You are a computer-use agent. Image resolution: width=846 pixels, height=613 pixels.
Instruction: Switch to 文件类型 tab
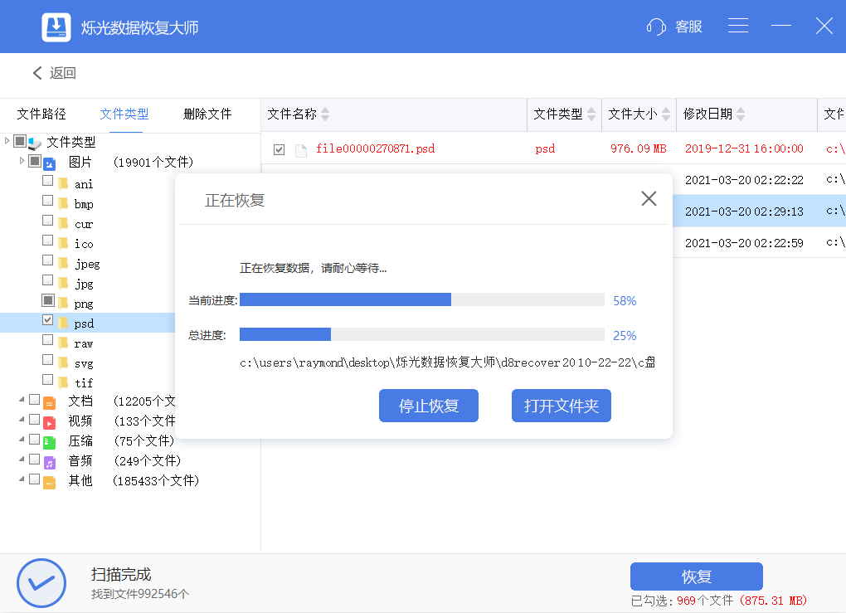click(x=124, y=114)
